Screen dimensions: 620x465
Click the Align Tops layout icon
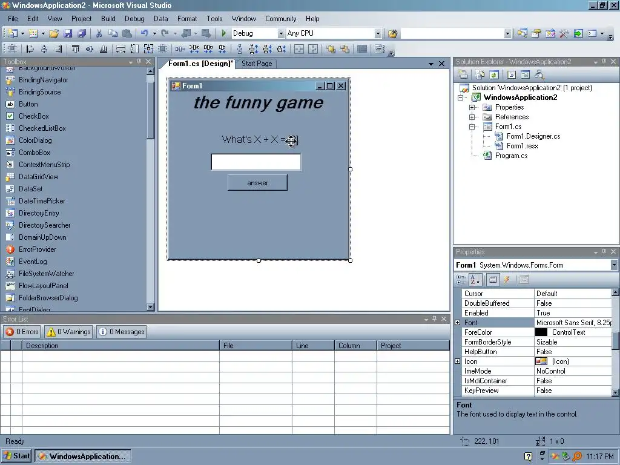pyautogui.click(x=76, y=49)
